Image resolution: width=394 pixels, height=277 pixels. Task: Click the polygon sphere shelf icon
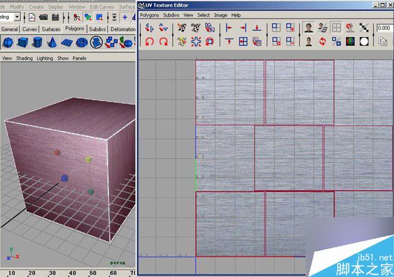click(x=8, y=42)
